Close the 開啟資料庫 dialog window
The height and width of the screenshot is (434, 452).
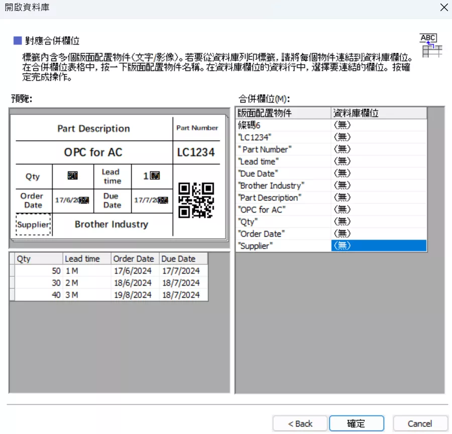click(x=443, y=7)
